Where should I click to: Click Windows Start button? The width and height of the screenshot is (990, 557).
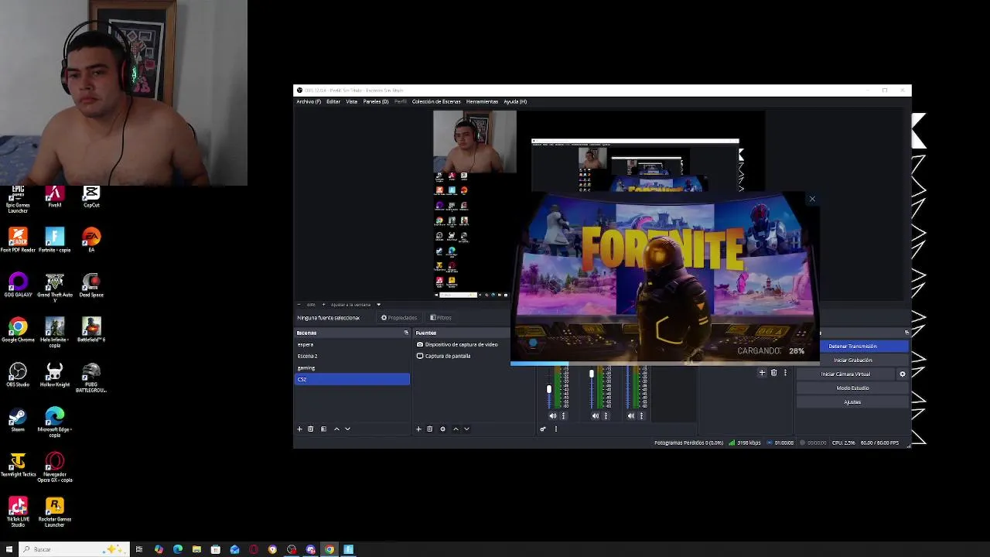[9, 549]
